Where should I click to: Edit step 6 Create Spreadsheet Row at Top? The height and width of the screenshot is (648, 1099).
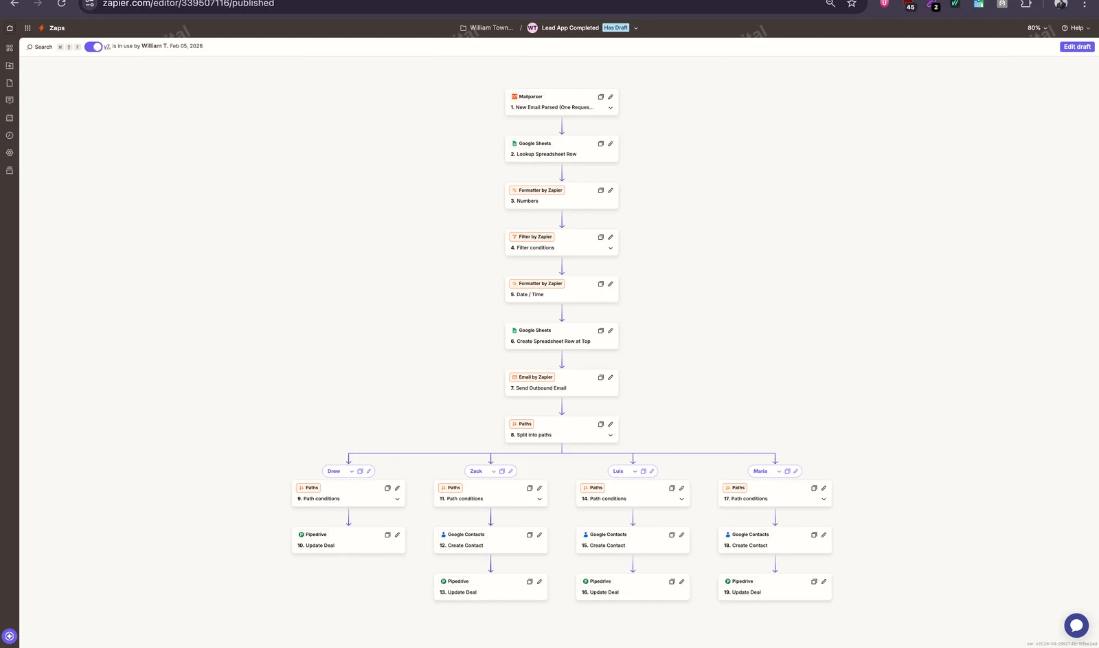(611, 331)
